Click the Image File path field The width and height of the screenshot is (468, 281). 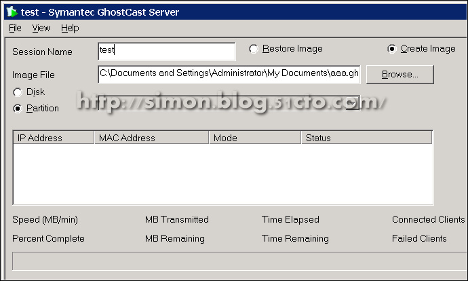[229, 74]
